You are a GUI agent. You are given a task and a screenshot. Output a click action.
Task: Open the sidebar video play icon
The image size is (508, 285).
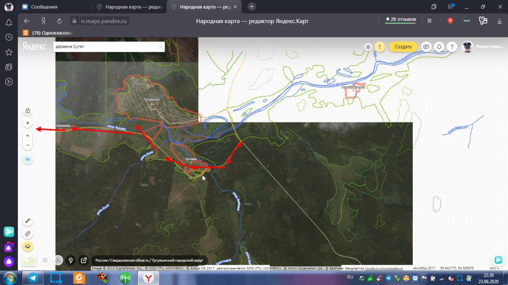click(9, 82)
